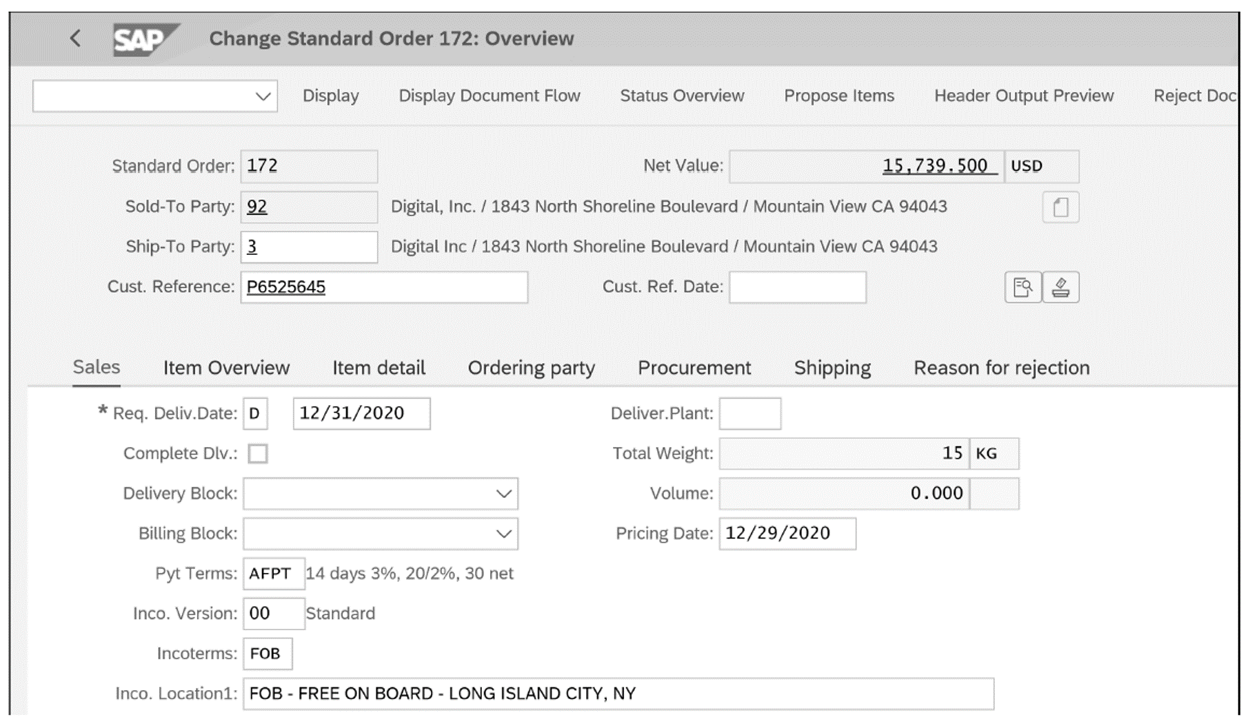This screenshot has height=728, width=1250.
Task: Expand the command field combo box
Action: 262,96
